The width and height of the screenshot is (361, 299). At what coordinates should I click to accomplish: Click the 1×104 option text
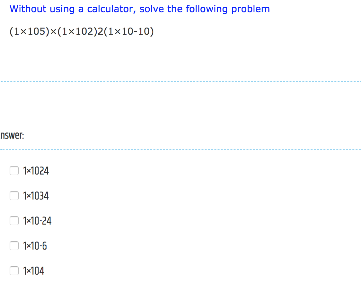click(x=34, y=271)
